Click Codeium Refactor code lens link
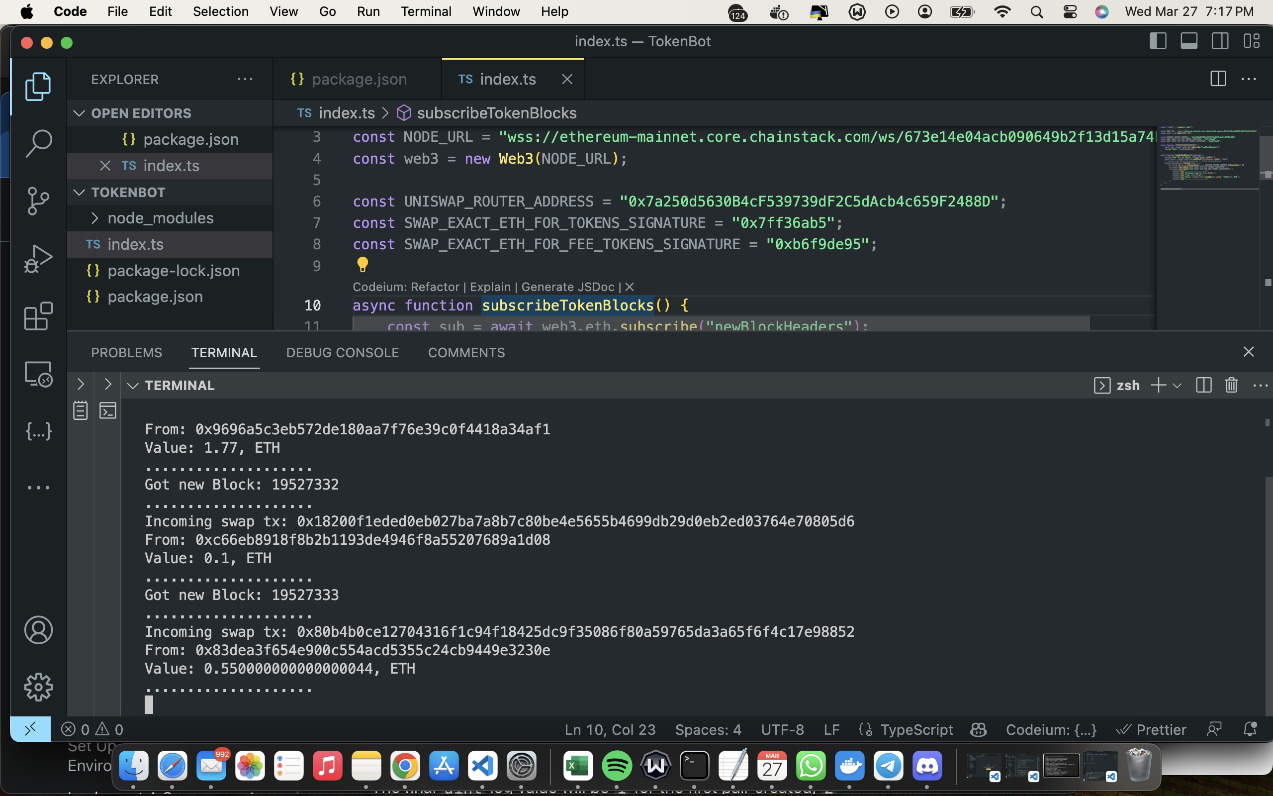 pyautogui.click(x=435, y=287)
